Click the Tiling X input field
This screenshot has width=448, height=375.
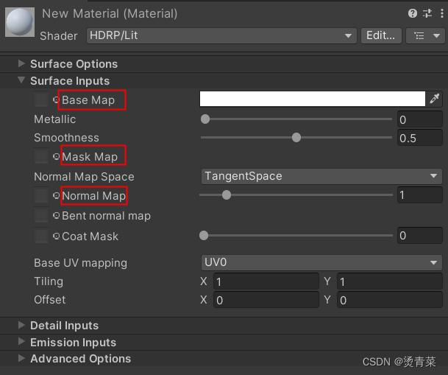click(266, 281)
